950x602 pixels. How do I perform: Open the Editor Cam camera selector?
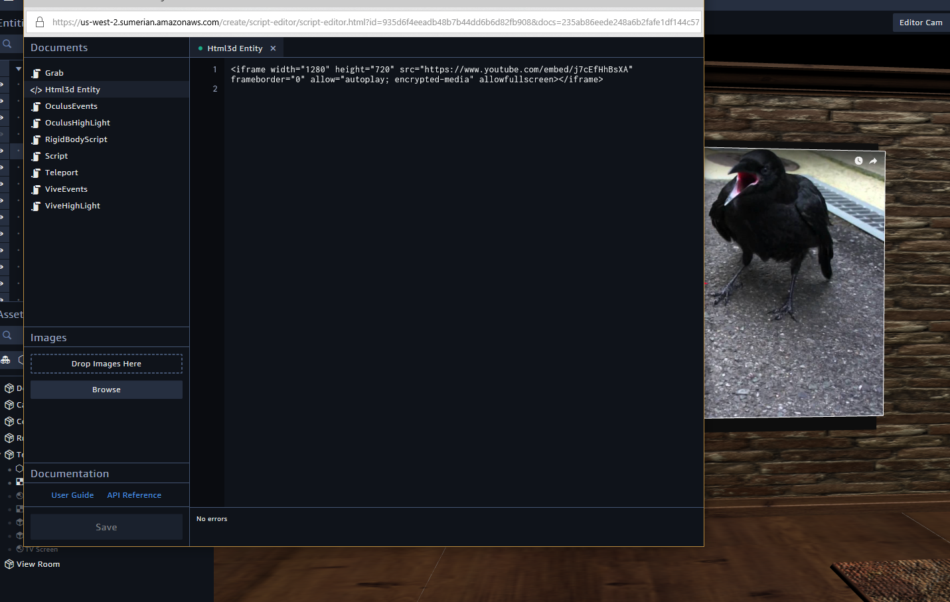921,23
